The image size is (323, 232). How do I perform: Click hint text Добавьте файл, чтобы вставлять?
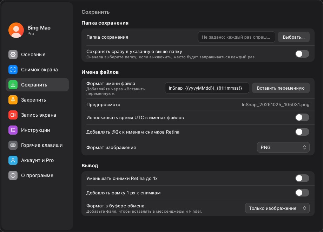(x=144, y=211)
